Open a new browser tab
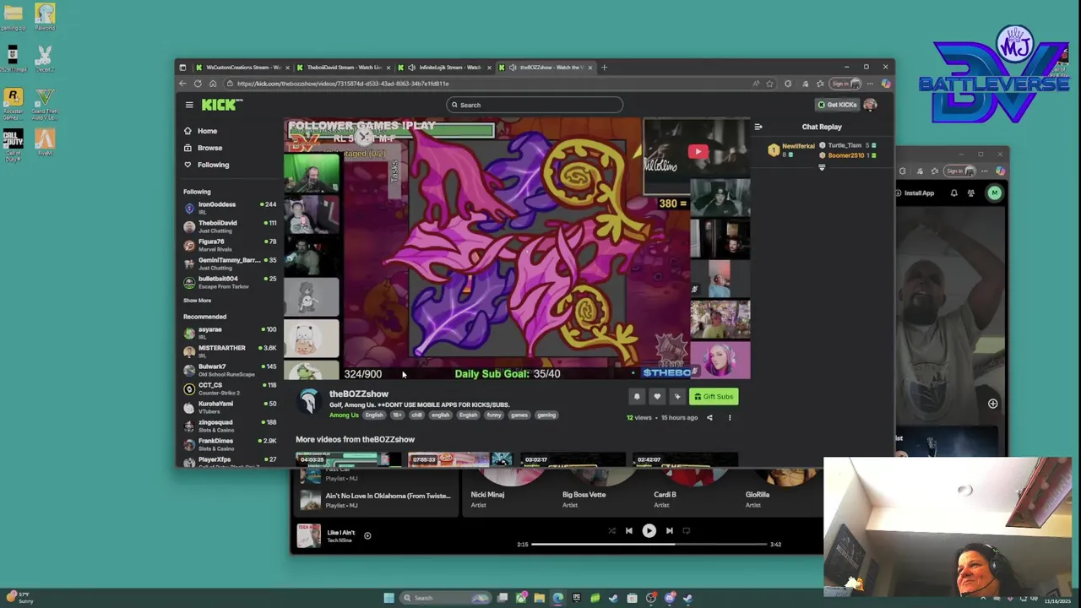Image resolution: width=1081 pixels, height=608 pixels. 604,68
